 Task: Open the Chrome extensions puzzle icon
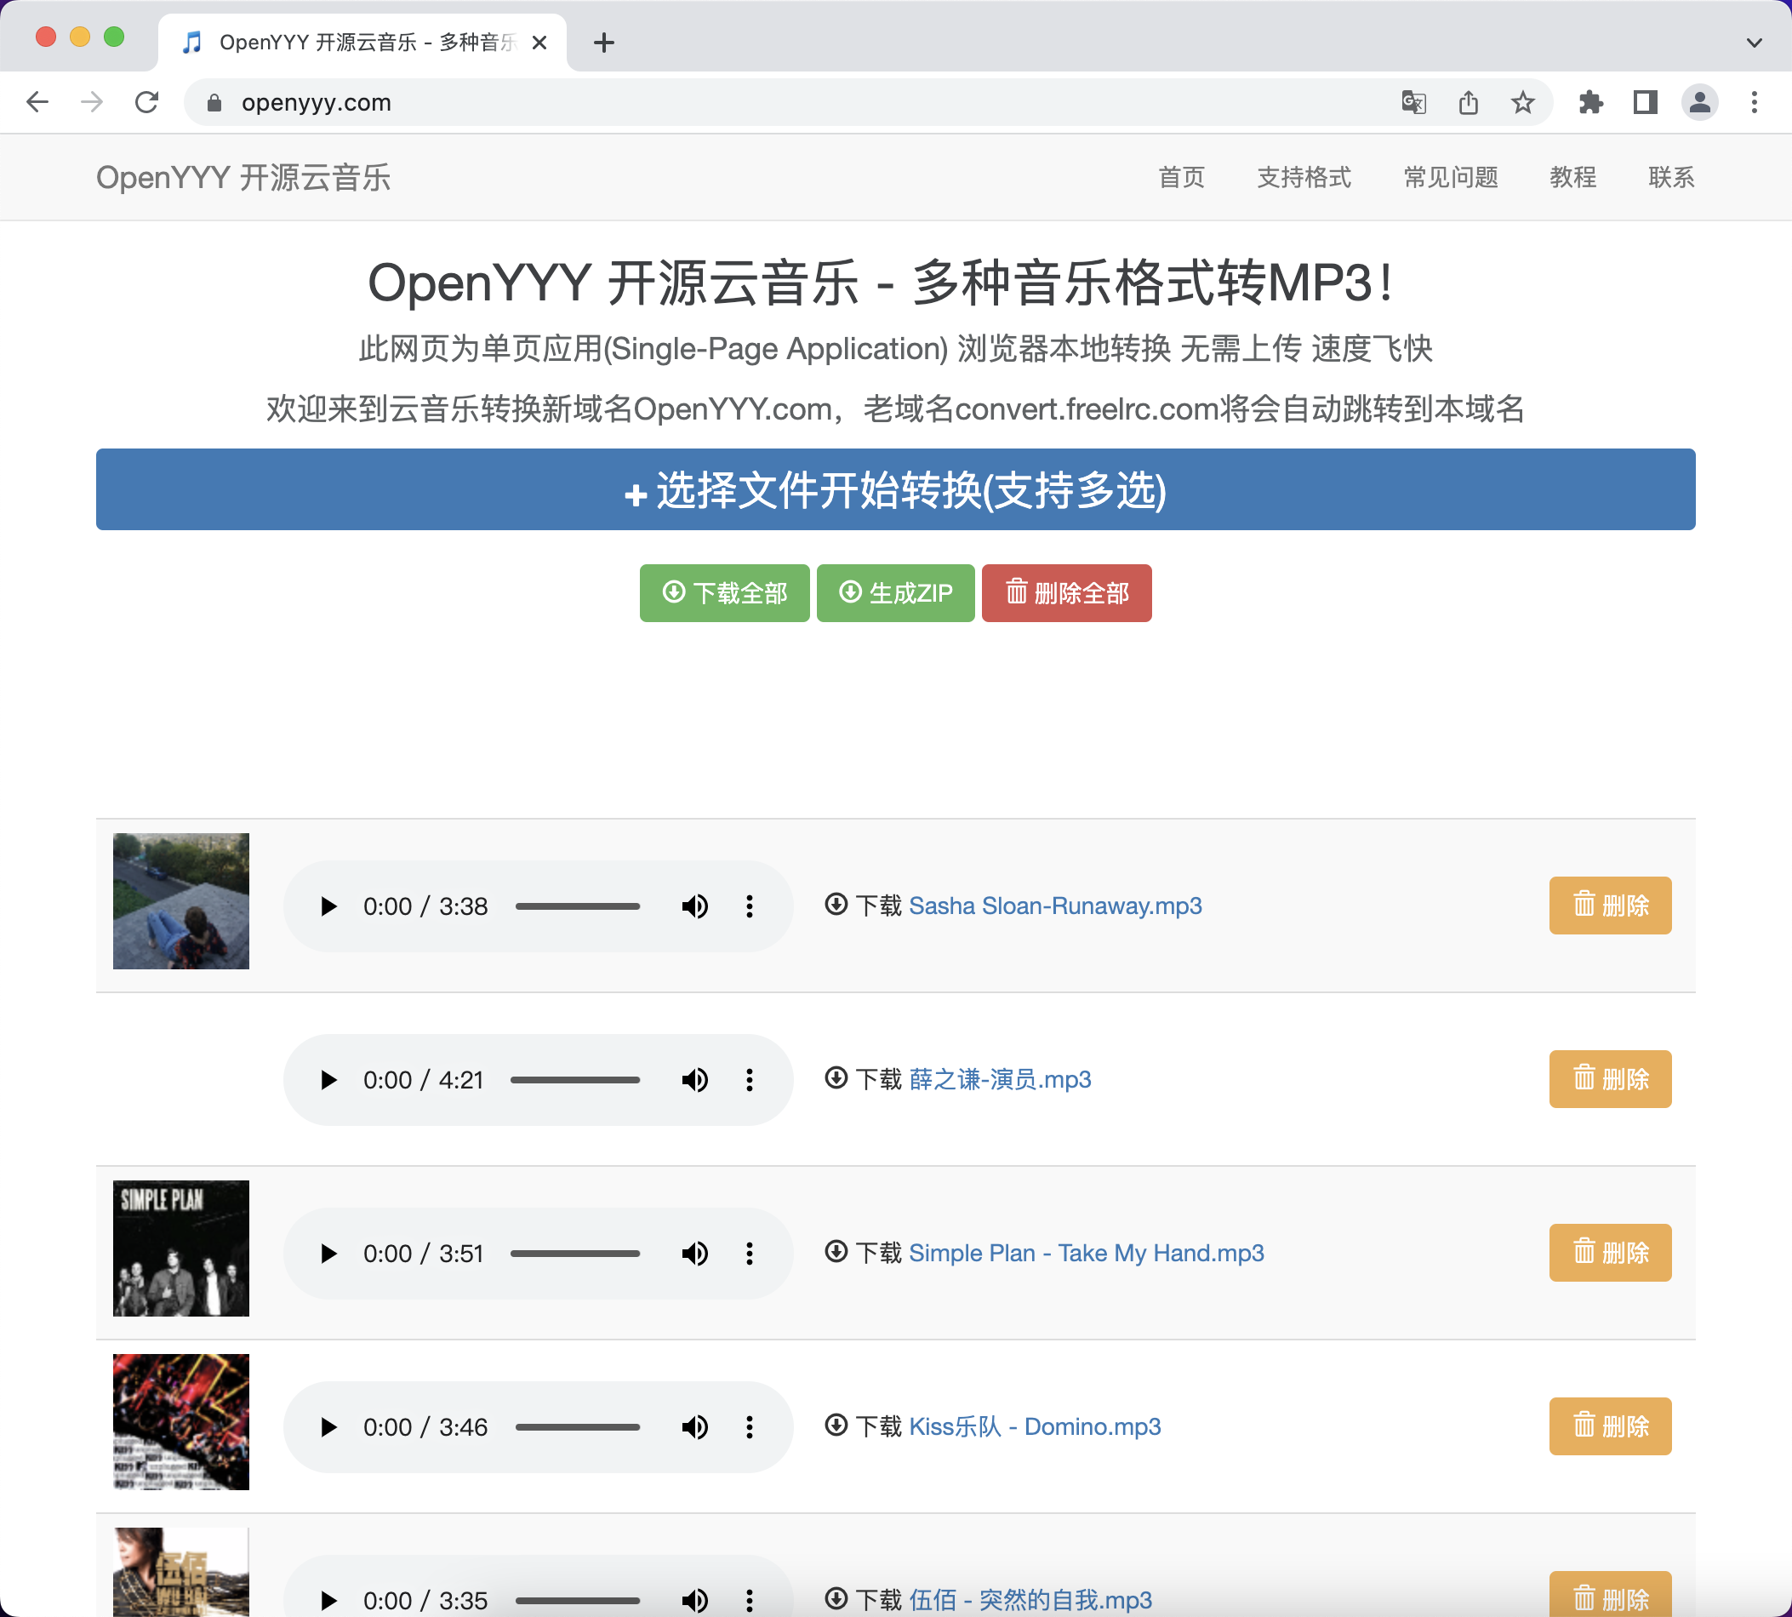click(1590, 102)
